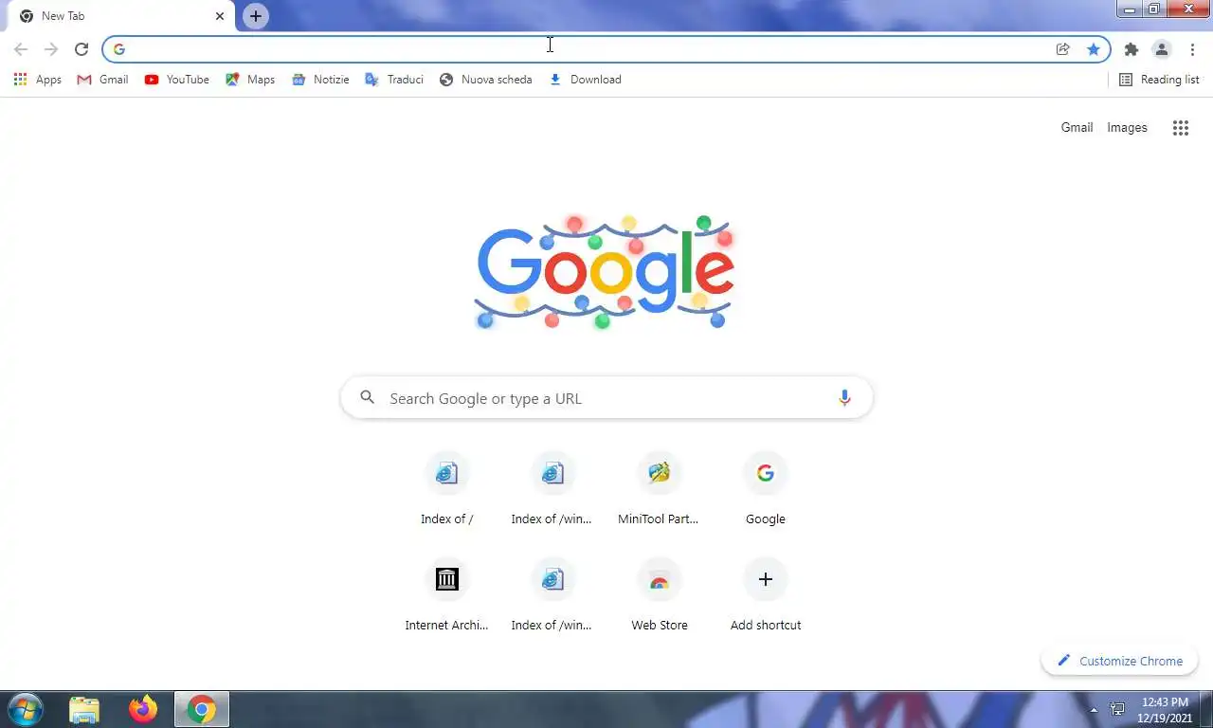Open Chrome's three-dot menu
This screenshot has height=728, width=1213.
click(x=1192, y=49)
